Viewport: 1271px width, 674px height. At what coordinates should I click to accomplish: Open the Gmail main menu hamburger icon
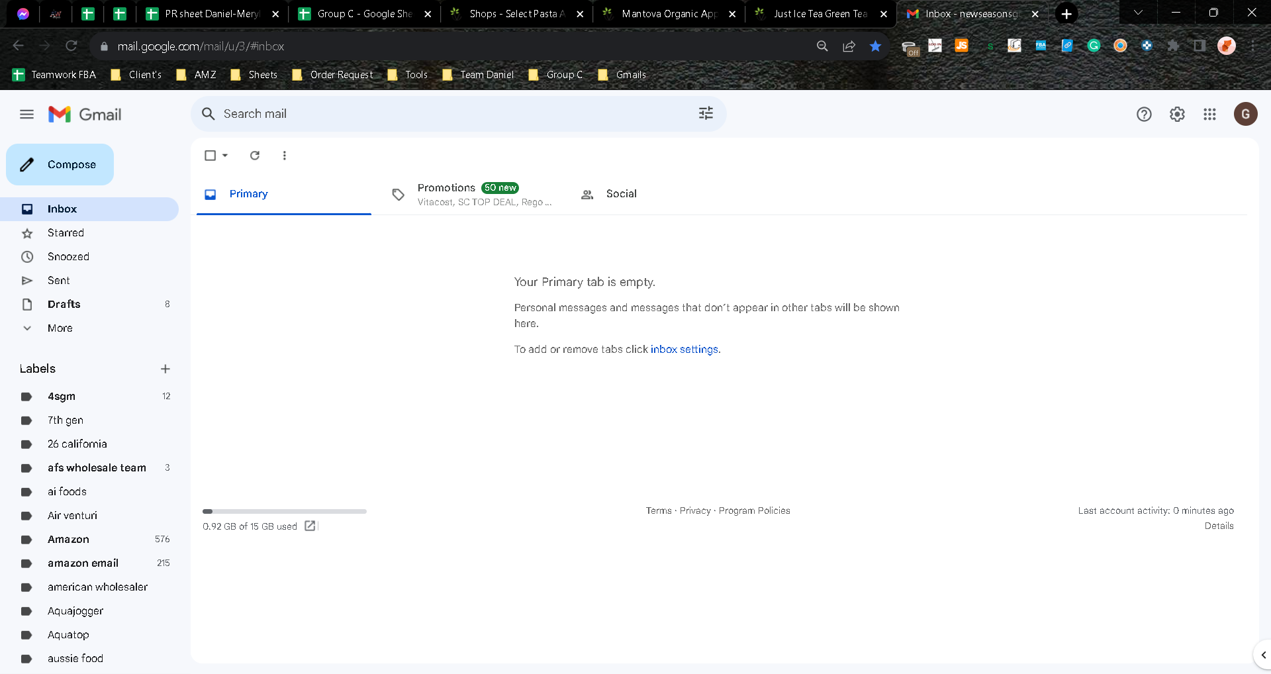(26, 115)
